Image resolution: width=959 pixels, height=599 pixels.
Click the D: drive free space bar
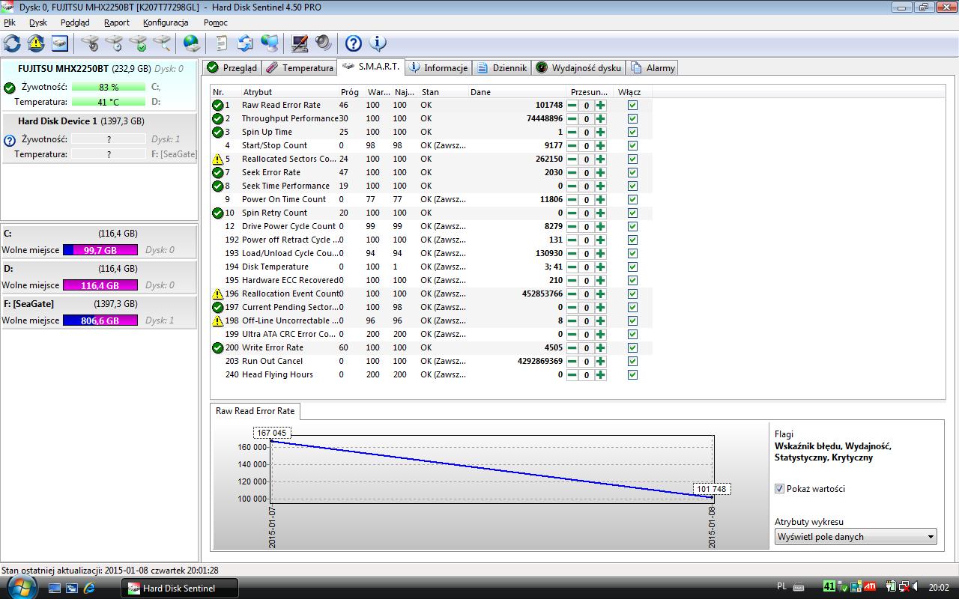[x=100, y=285]
